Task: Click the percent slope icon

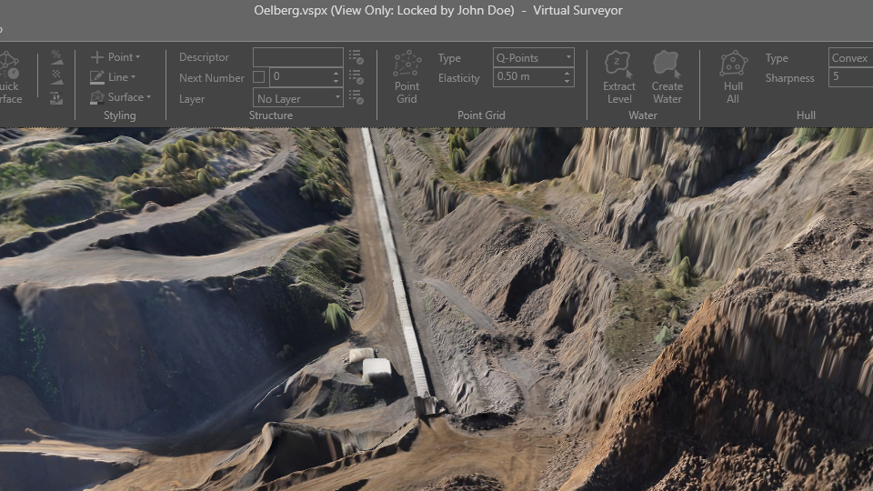Action: click(x=57, y=56)
